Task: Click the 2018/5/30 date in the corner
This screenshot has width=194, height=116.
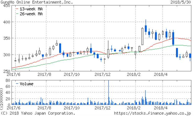Action: tap(183, 2)
